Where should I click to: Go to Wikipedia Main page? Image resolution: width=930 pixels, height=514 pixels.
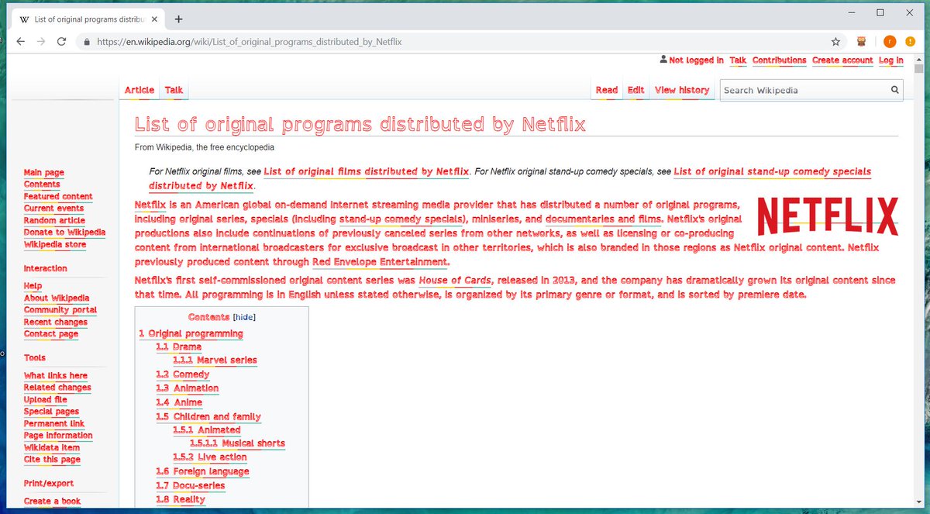point(44,173)
